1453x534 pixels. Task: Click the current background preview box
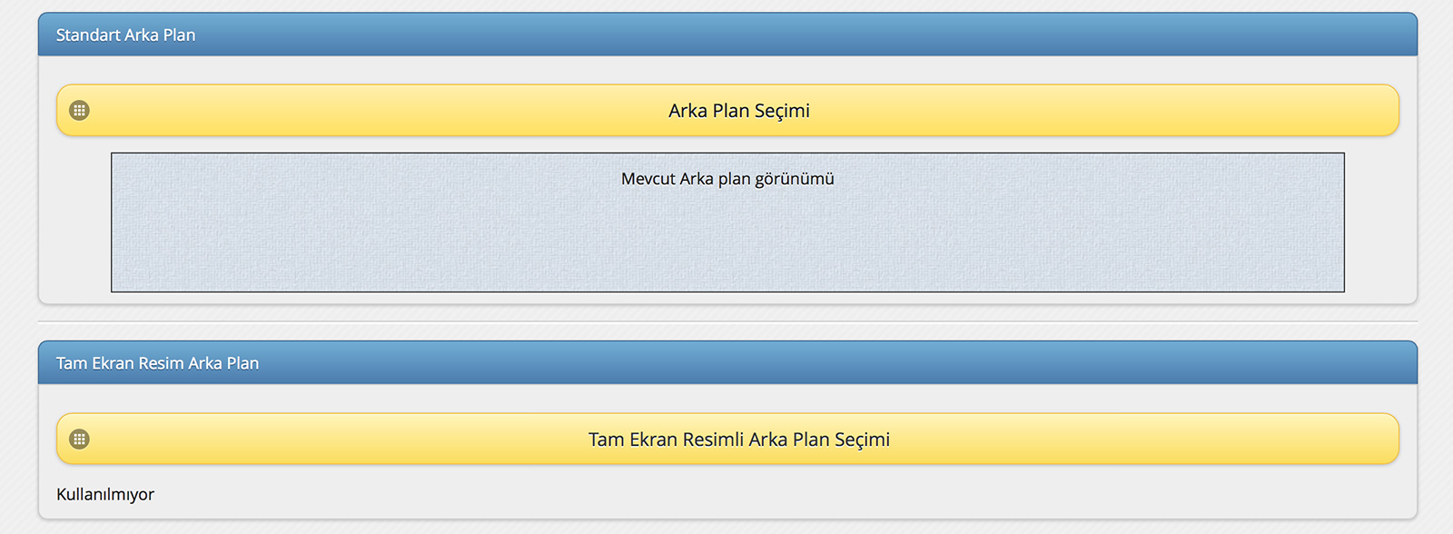tap(727, 222)
